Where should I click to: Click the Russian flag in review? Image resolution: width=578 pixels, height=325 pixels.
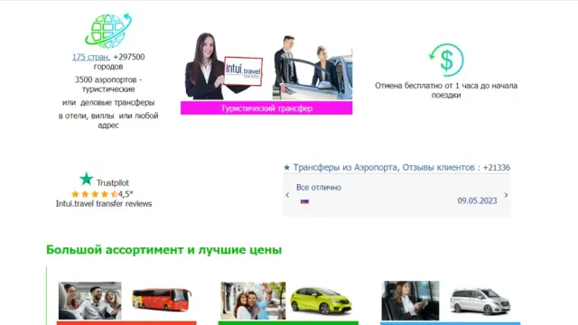click(x=304, y=201)
